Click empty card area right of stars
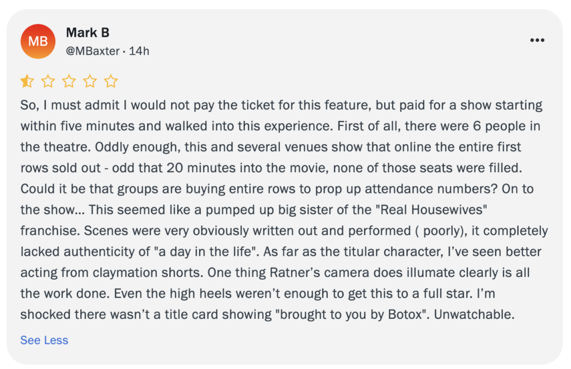 pos(335,81)
